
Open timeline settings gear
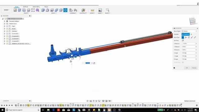[x=197, y=105]
